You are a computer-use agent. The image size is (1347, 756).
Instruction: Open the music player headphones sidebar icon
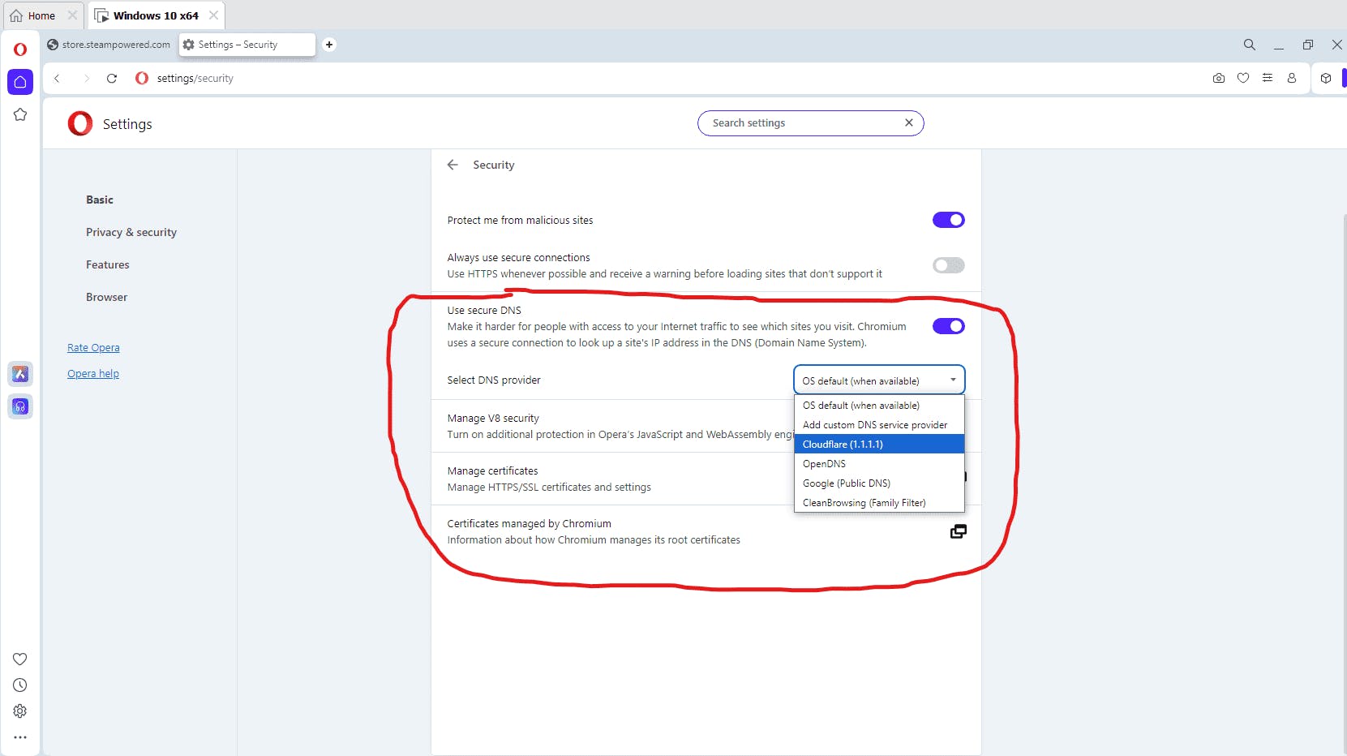click(x=20, y=406)
